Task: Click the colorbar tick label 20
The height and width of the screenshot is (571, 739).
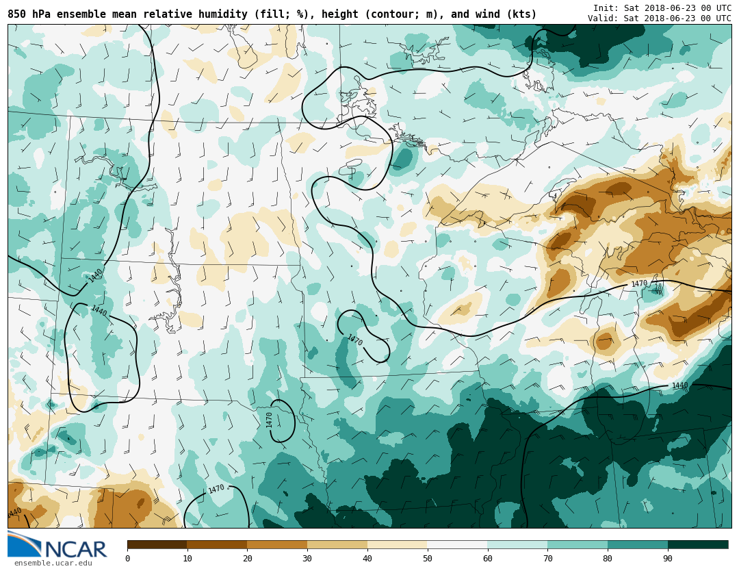Action: (248, 559)
